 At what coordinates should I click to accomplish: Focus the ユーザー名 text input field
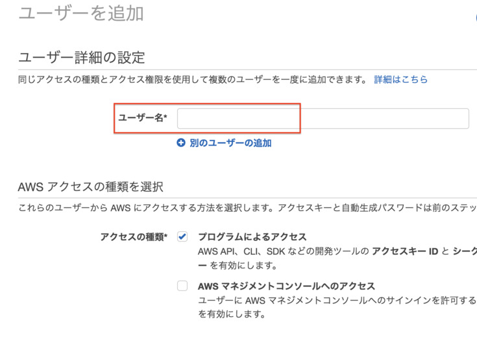pyautogui.click(x=323, y=119)
